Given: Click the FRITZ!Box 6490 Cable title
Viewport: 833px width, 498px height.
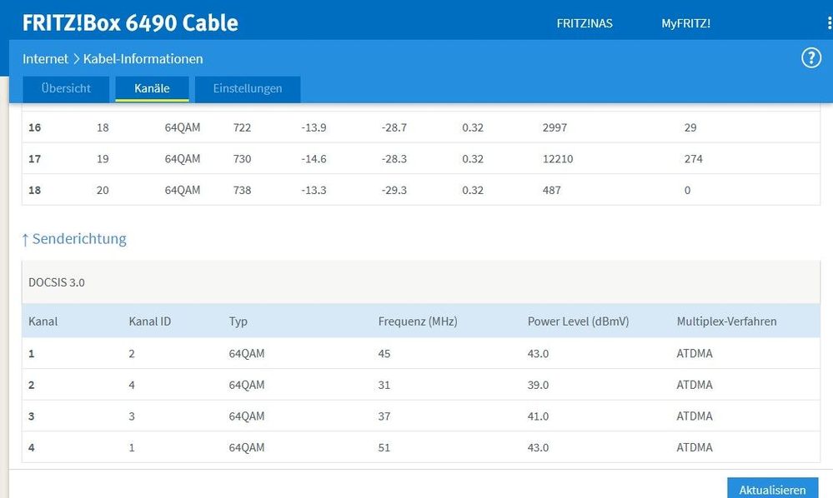Looking at the screenshot, I should 130,22.
